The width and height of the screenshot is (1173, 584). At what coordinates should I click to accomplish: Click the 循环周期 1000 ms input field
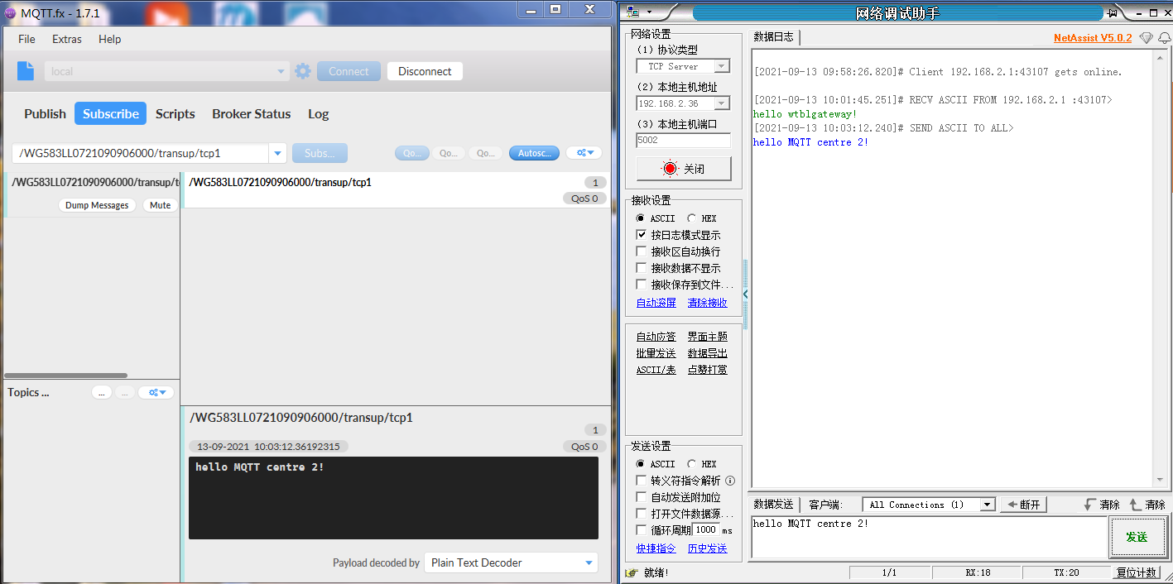706,530
